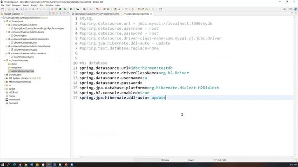Open the Window menu
Screen dimensions: 298x167
click(x=49, y=5)
